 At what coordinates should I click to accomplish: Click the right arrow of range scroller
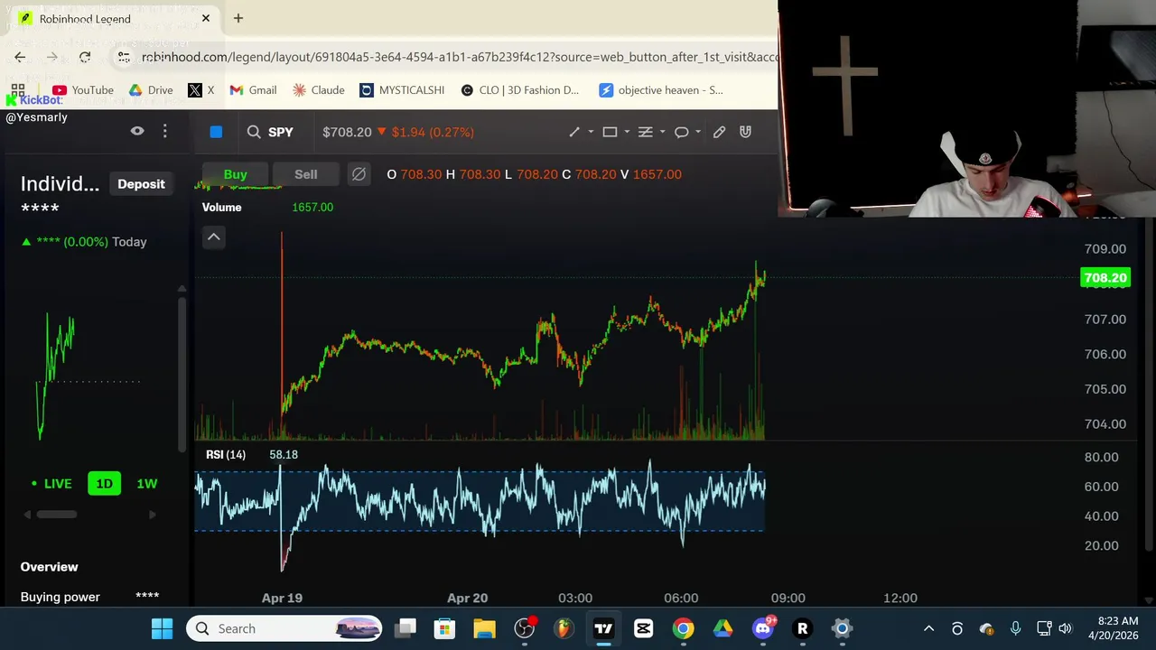pyautogui.click(x=152, y=515)
